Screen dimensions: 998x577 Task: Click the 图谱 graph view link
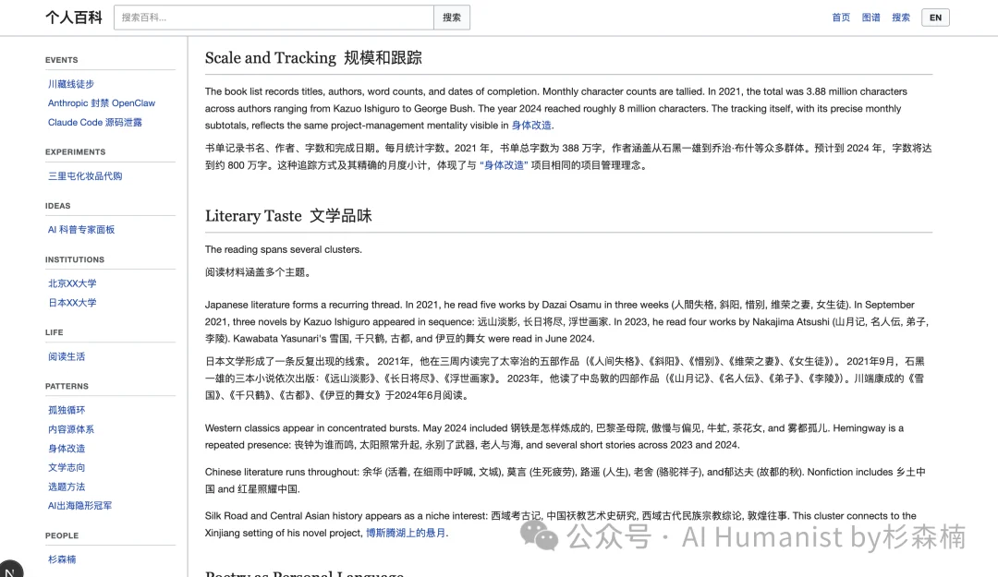coord(870,17)
